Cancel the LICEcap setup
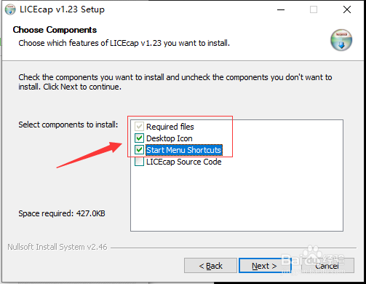Image resolution: width=366 pixels, height=284 pixels. point(327,266)
